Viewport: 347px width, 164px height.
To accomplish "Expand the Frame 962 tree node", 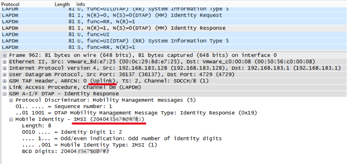I will point(5,55).
